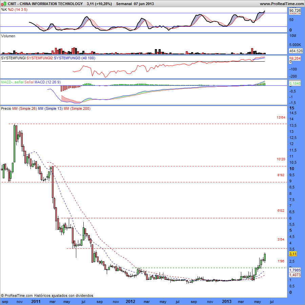Click the 2012 year marker on time axis

(x=130, y=302)
